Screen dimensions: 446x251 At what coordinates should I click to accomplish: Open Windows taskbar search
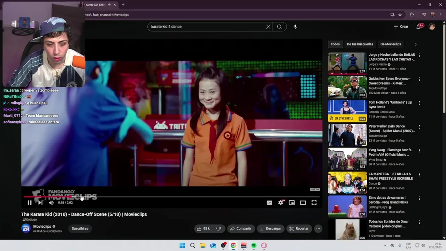click(192, 245)
